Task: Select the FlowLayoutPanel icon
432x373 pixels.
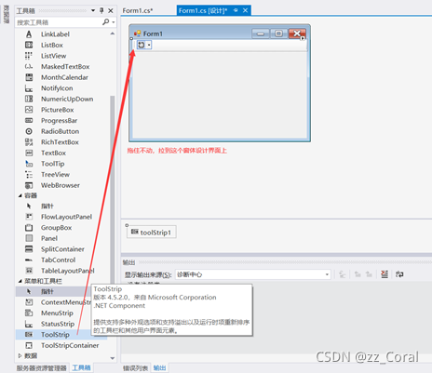Action: click(x=29, y=217)
